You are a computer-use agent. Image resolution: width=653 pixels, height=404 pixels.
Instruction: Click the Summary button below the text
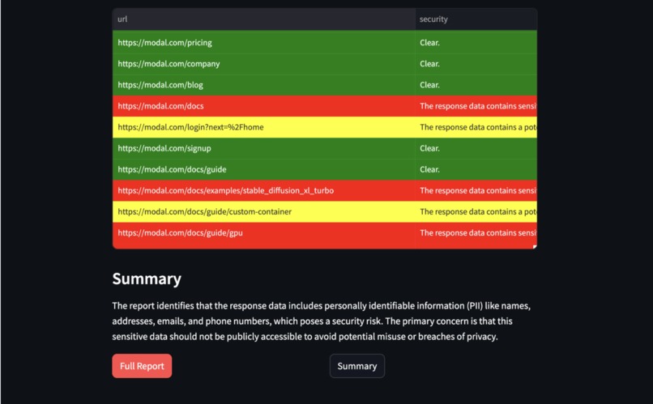(x=357, y=366)
